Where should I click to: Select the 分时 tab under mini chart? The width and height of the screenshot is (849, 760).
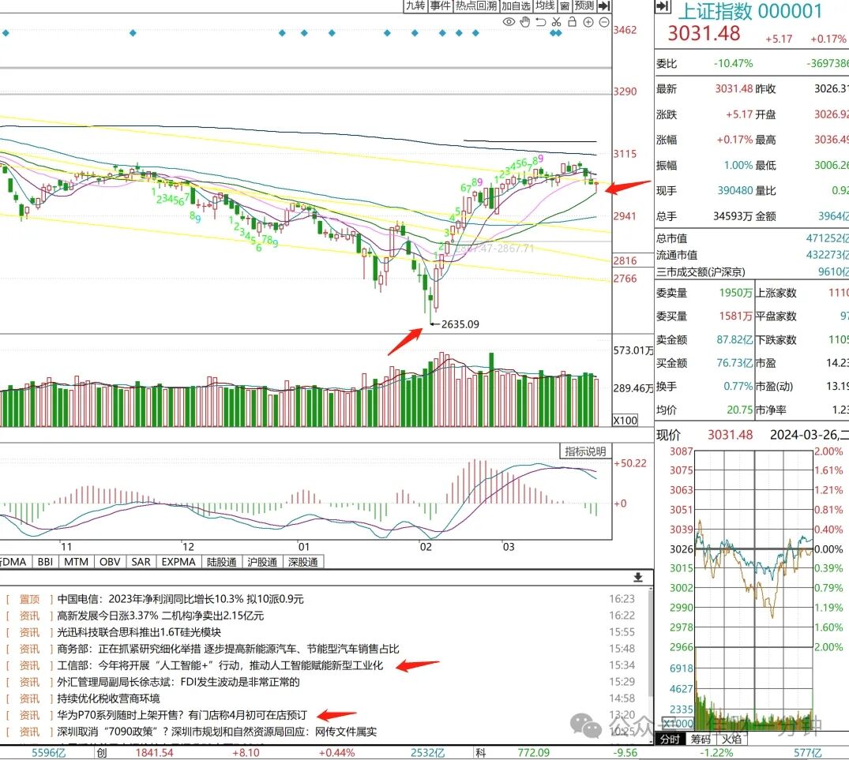click(671, 739)
